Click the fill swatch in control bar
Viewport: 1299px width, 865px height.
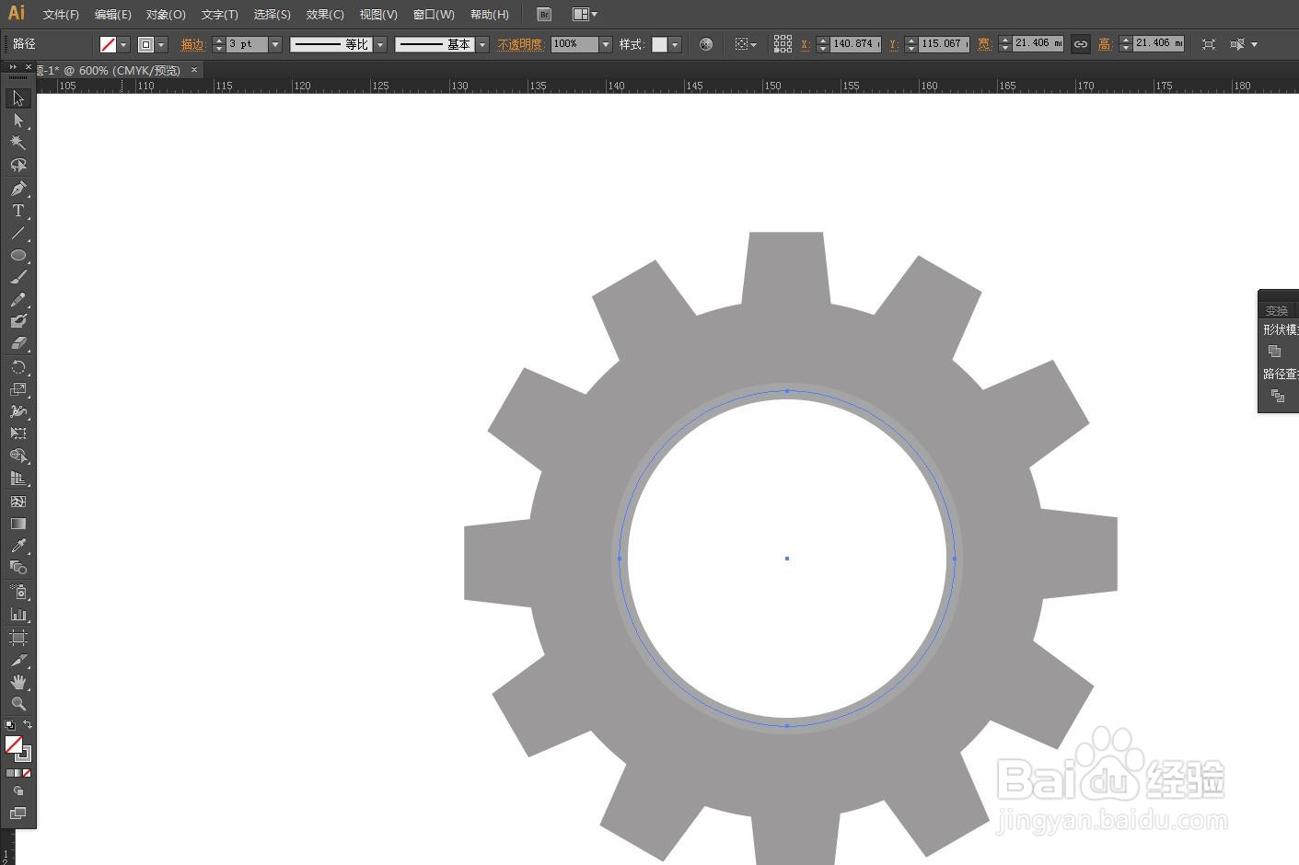click(108, 44)
